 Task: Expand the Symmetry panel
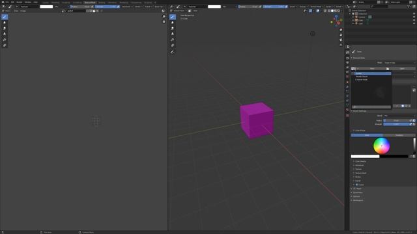[x=358, y=192]
